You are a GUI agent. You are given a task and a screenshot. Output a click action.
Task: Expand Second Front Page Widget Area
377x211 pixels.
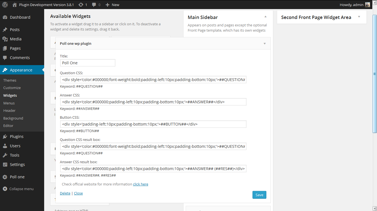[359, 17]
